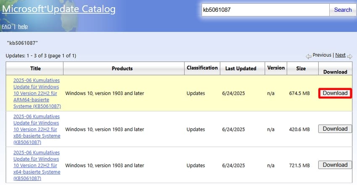Click the Search button
Image resolution: width=357 pixels, height=185 pixels.
[x=343, y=10]
